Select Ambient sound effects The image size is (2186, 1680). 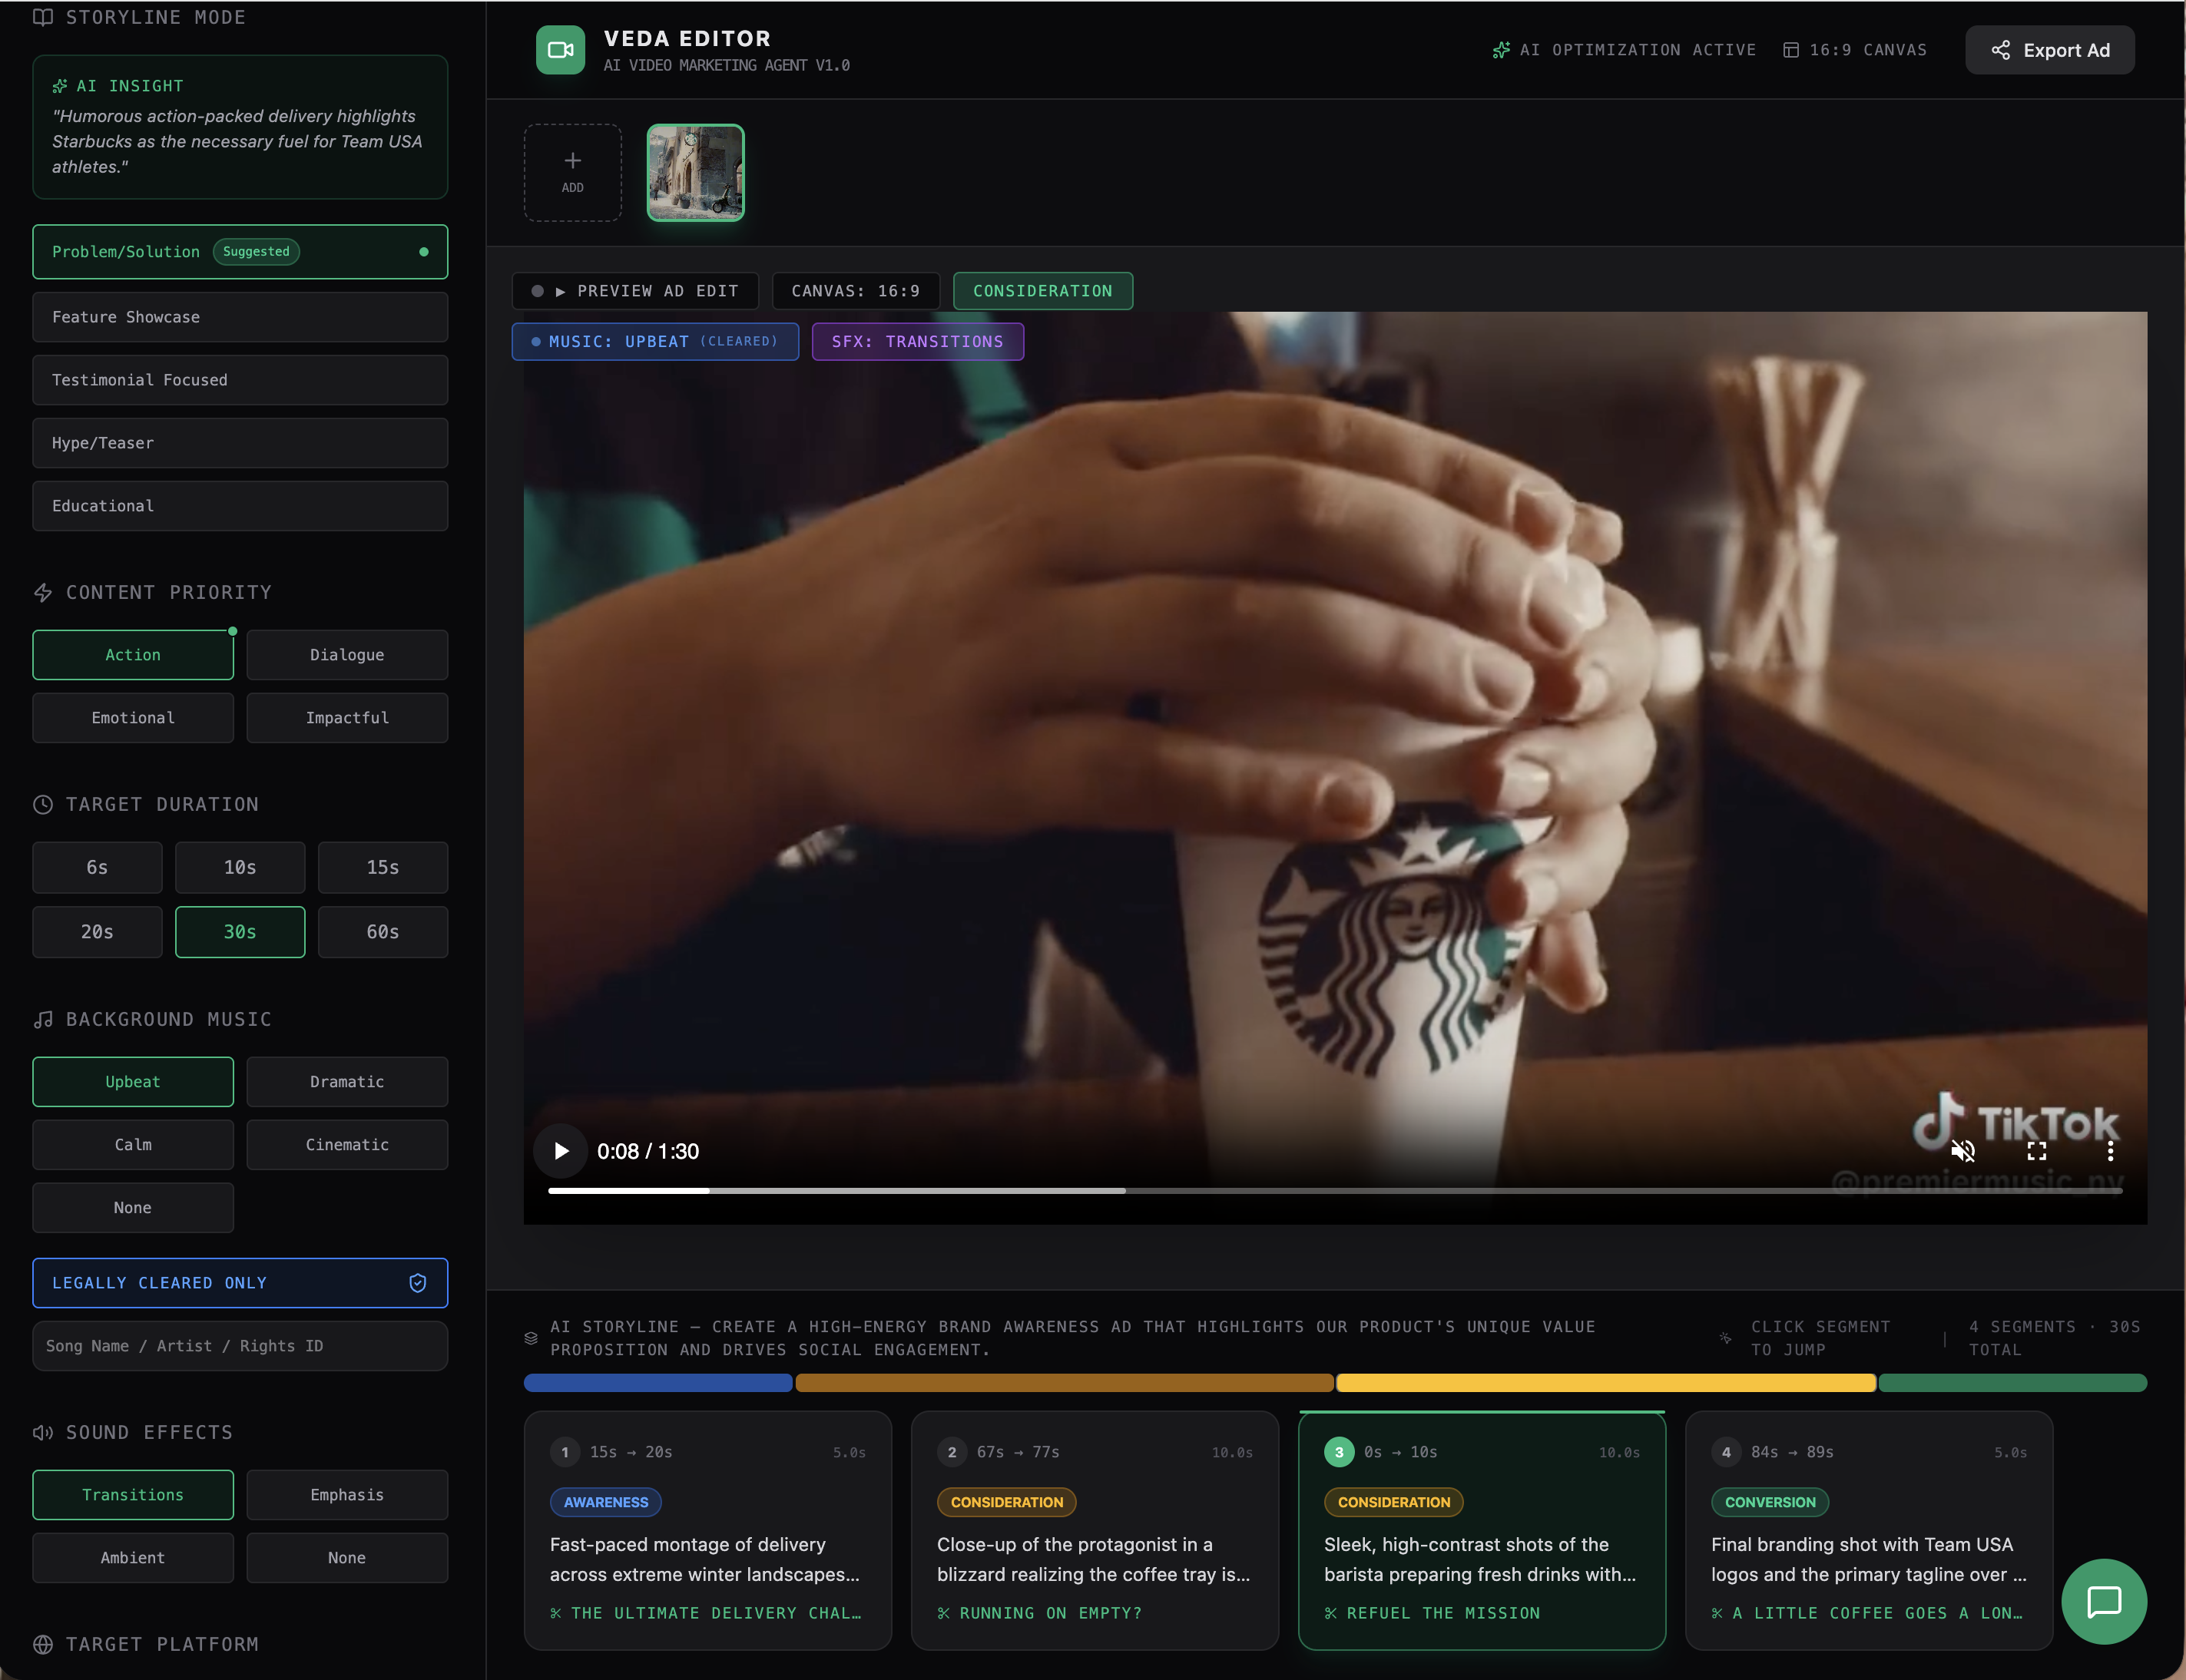click(x=133, y=1558)
